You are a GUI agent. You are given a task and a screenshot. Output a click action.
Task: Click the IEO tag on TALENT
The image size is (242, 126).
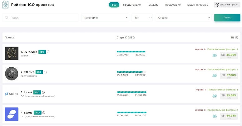[x=39, y=72]
